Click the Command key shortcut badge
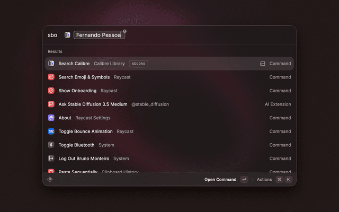This screenshot has height=212, width=339. 280,180
